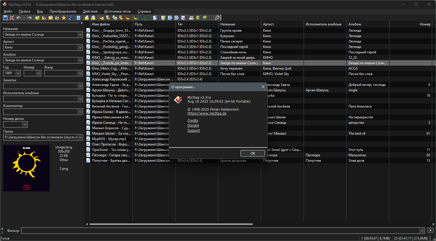The width and height of the screenshot is (436, 241).
Task: Click the Кино album cover thumbnail
Action: pyautogui.click(x=26, y=168)
